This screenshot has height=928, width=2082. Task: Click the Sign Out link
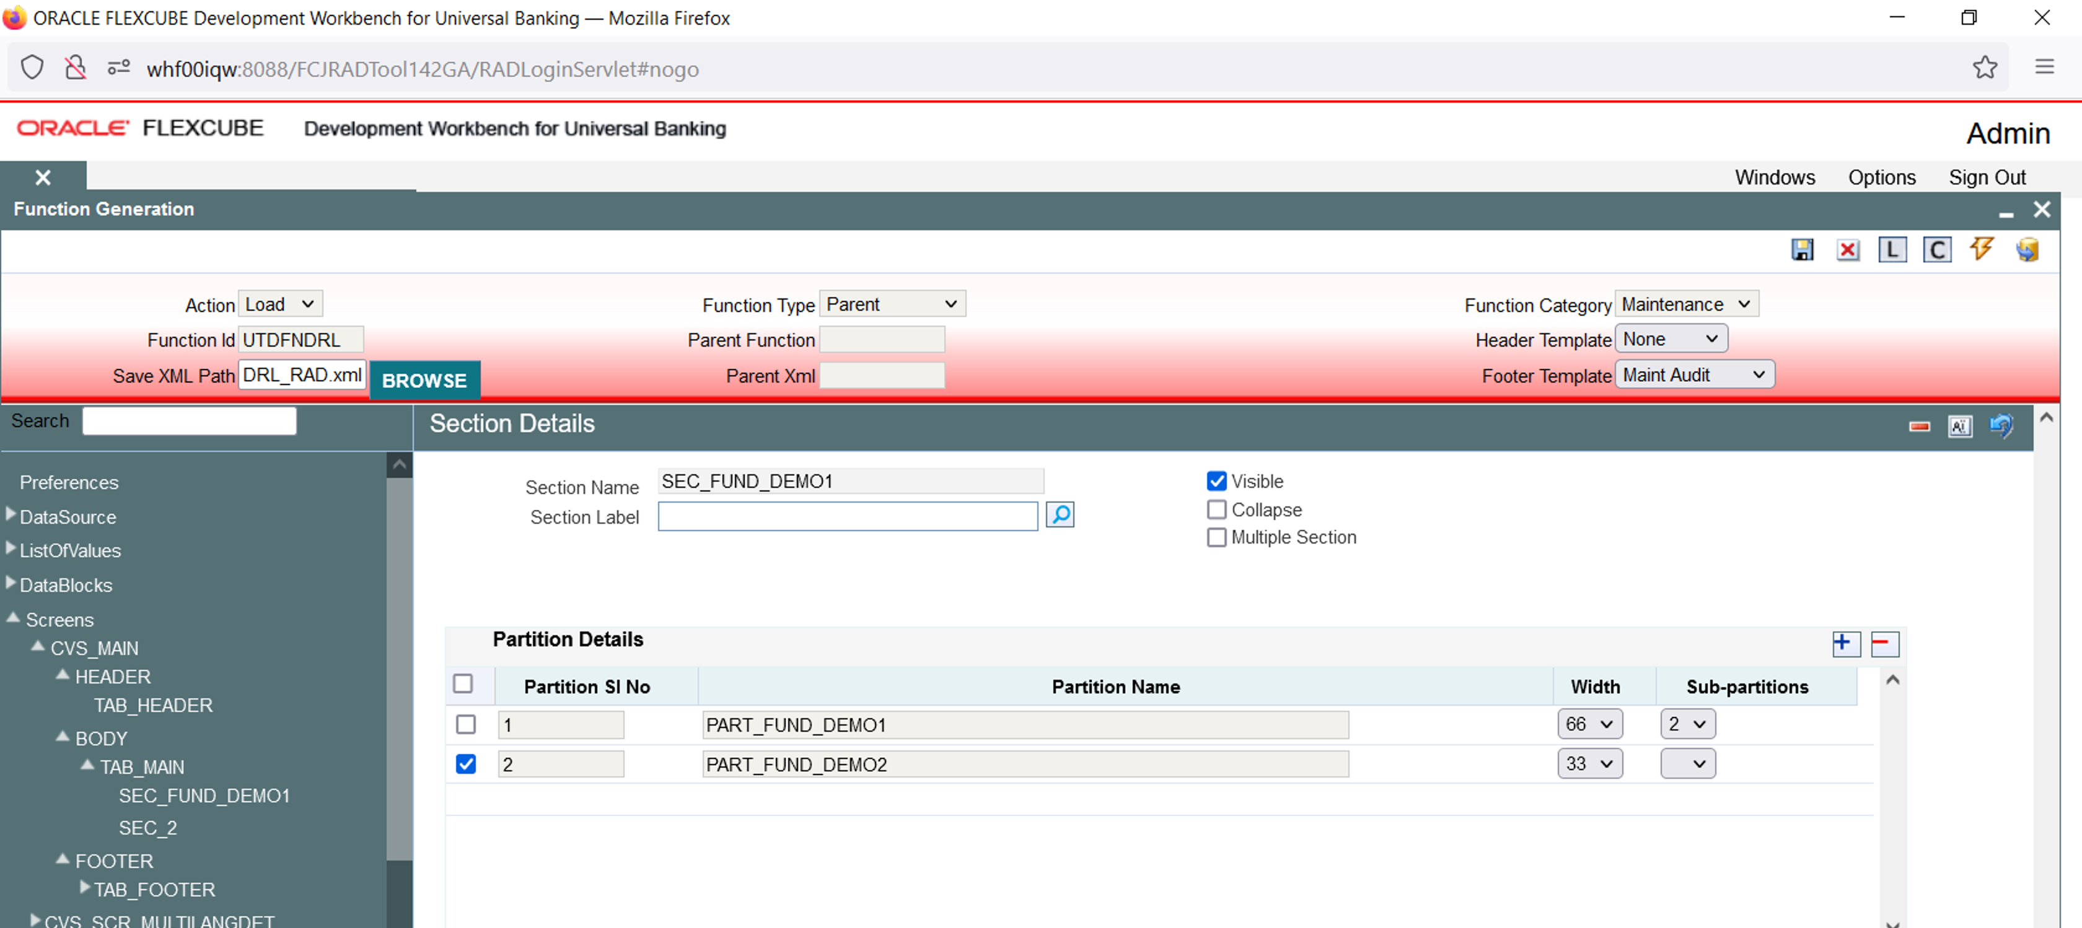1986,177
